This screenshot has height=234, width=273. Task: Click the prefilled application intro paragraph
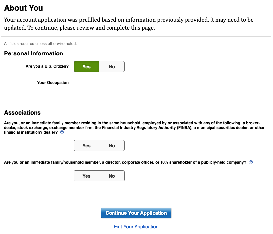pyautogui.click(x=129, y=24)
